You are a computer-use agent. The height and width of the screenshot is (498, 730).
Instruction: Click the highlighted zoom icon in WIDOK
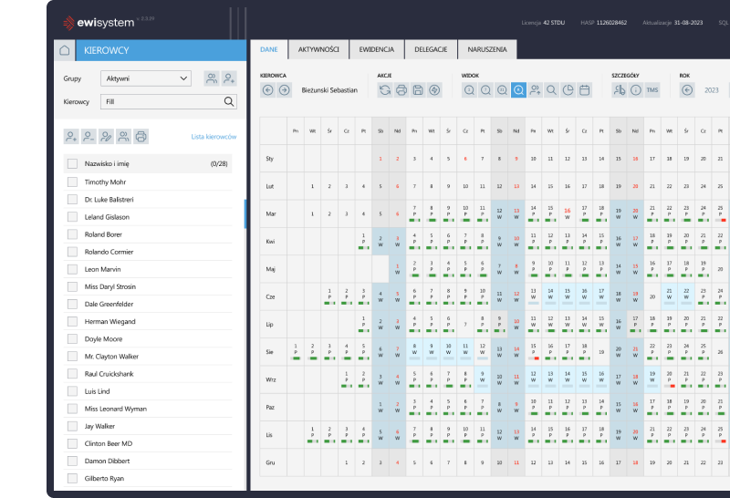(518, 90)
